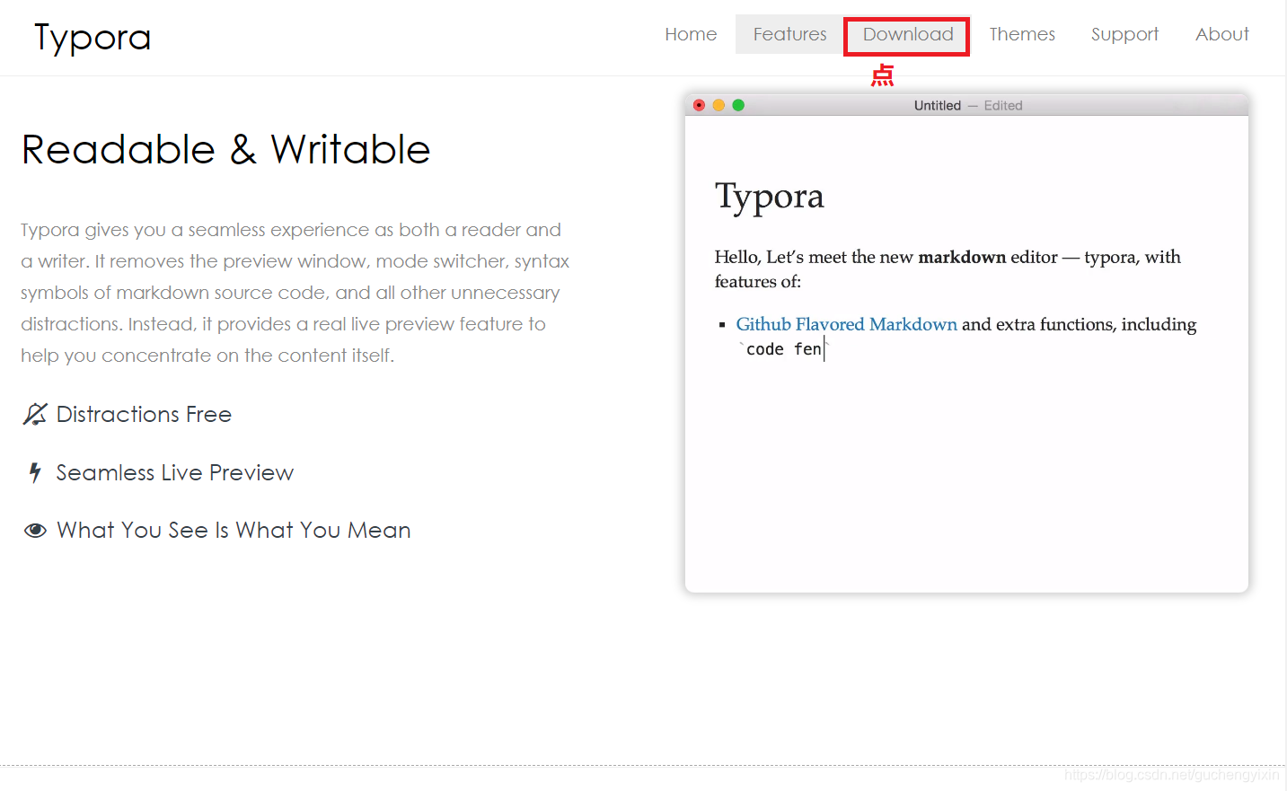Viewport: 1287px width, 791px height.
Task: Open the Support page
Action: click(1124, 34)
